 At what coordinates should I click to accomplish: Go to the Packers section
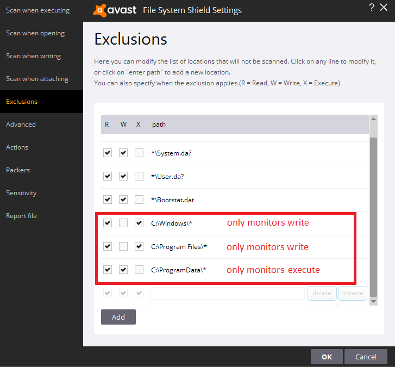pos(18,170)
